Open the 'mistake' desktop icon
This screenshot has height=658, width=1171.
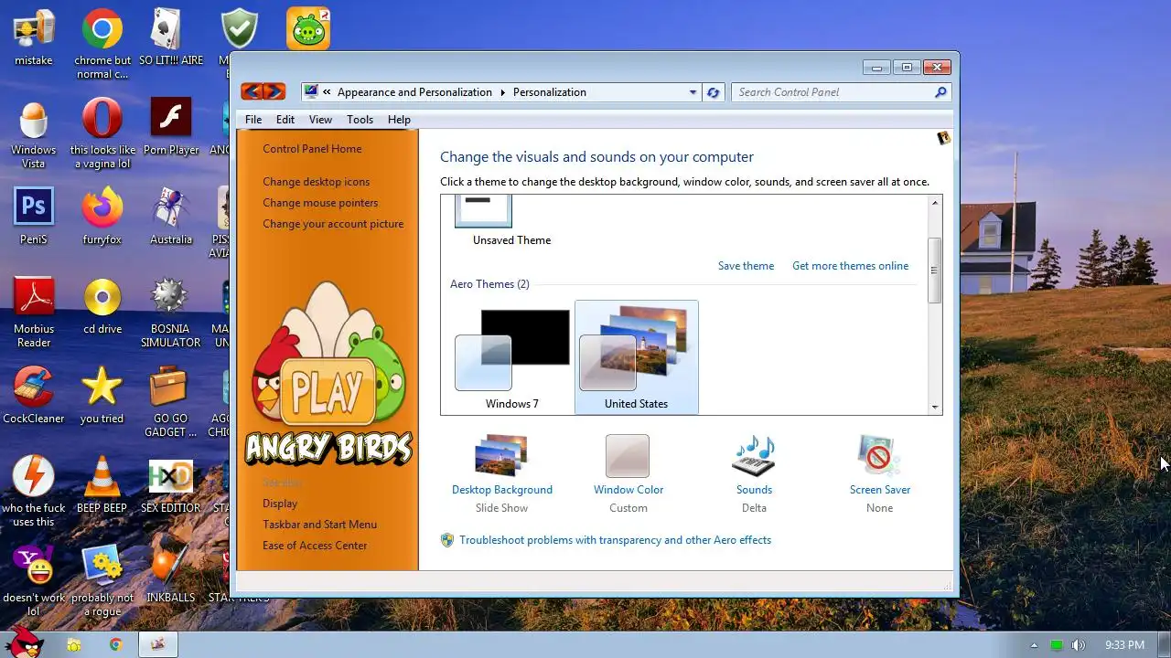(34, 30)
